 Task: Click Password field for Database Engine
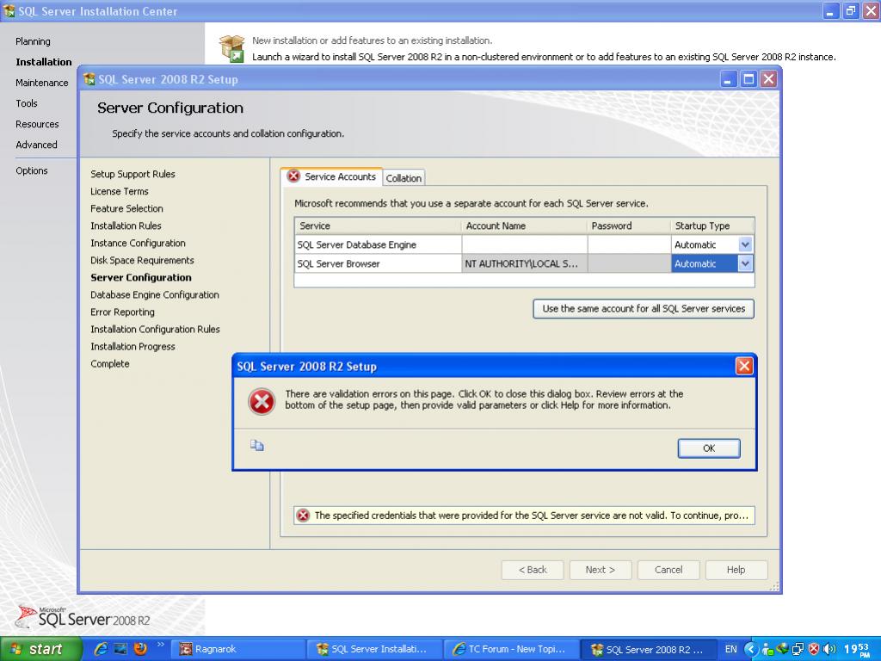coord(629,244)
